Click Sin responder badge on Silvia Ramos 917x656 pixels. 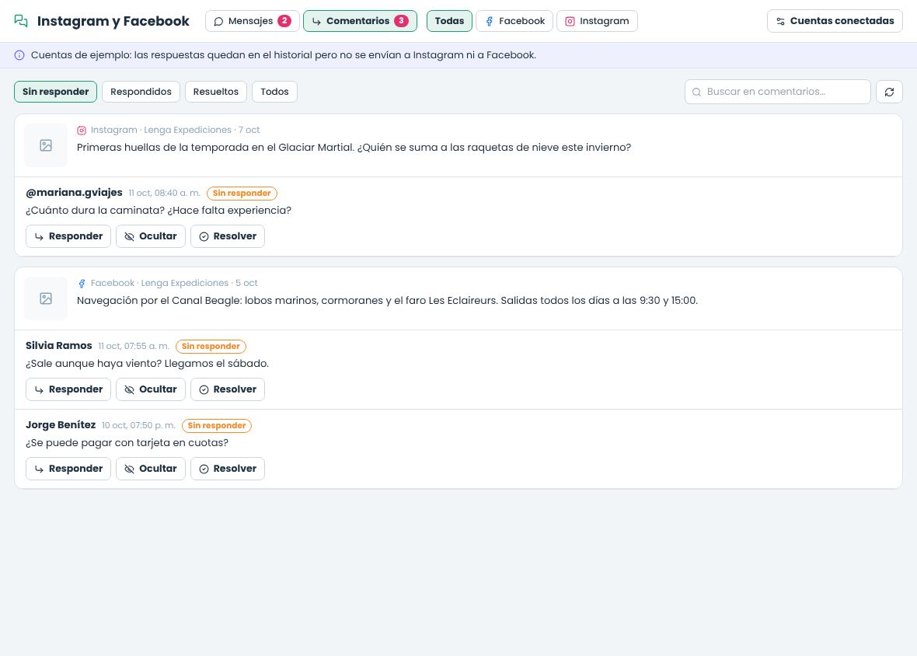click(211, 347)
